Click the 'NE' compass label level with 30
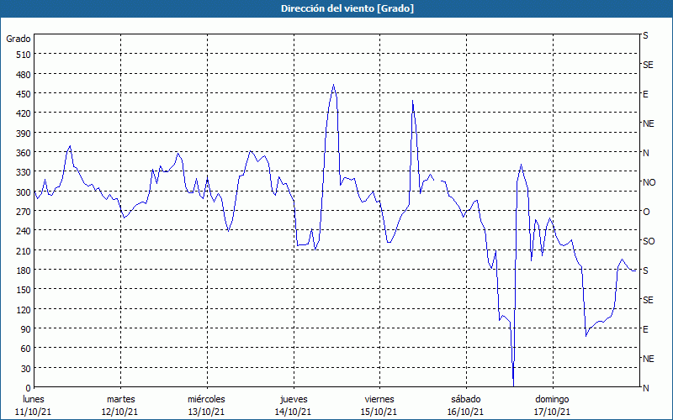This screenshot has height=420, width=673. pos(649,359)
